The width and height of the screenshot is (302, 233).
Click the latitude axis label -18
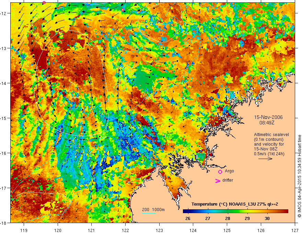[3, 223]
